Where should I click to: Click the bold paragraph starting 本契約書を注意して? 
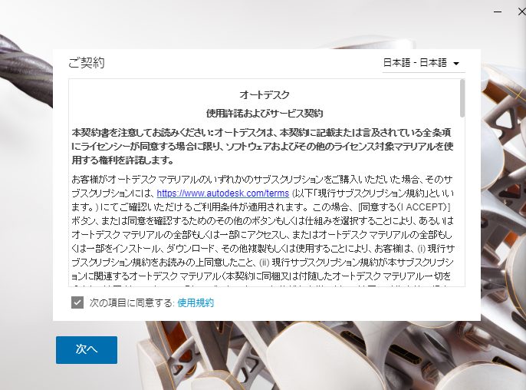click(262, 146)
